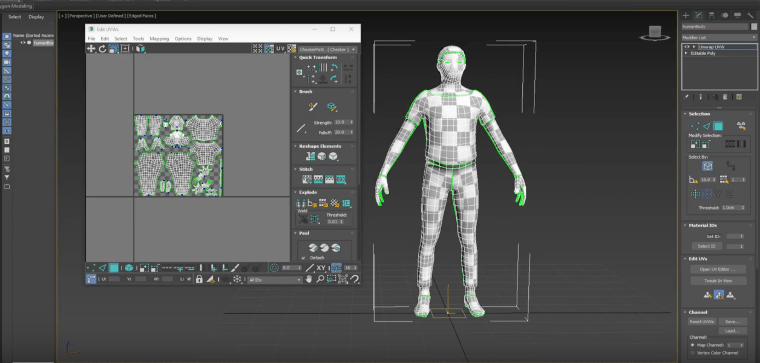Image resolution: width=760 pixels, height=363 pixels.
Task: Select the Vertex Color Channel radio button
Action: point(693,353)
